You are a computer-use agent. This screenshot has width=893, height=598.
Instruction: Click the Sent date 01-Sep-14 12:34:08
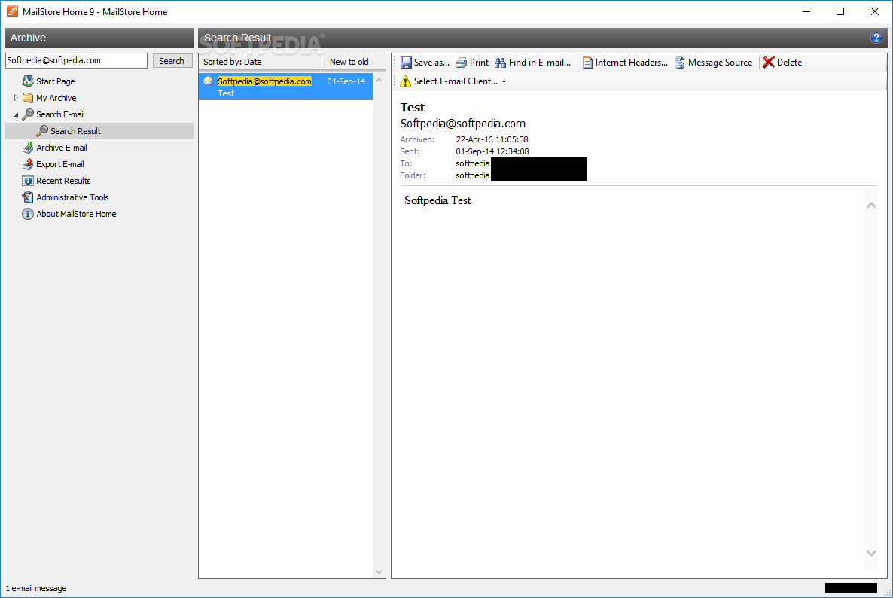tap(492, 151)
